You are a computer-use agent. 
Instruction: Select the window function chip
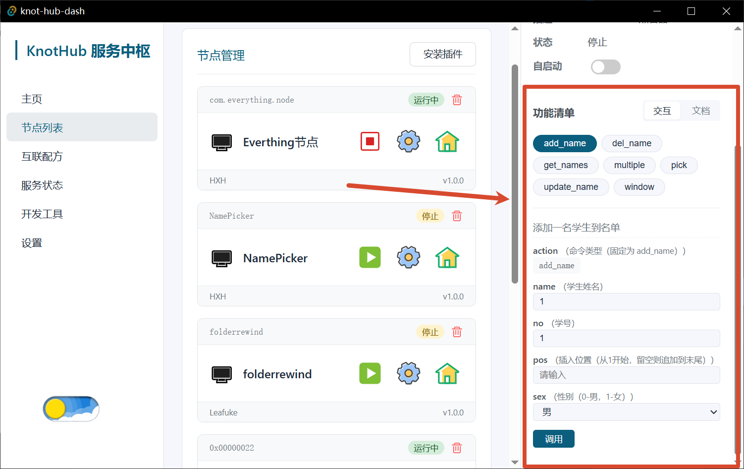click(639, 187)
